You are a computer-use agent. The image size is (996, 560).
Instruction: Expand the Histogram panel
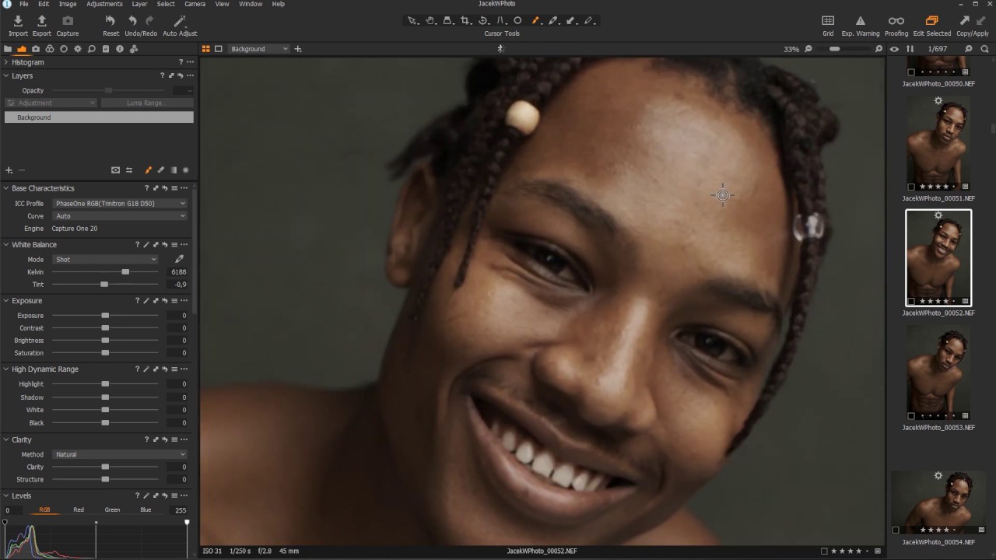(5, 62)
